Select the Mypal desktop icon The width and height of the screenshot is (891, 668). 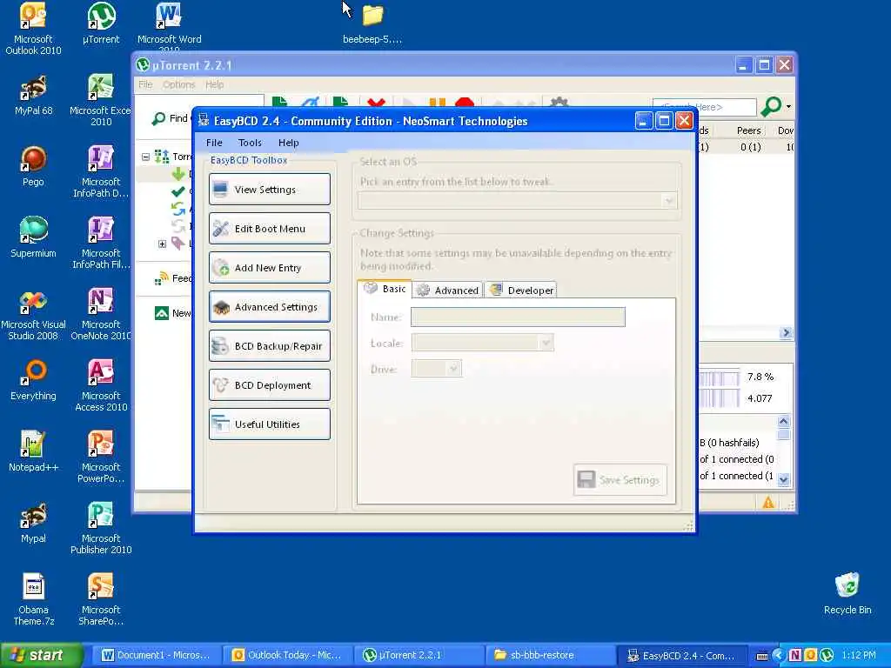pos(33,523)
